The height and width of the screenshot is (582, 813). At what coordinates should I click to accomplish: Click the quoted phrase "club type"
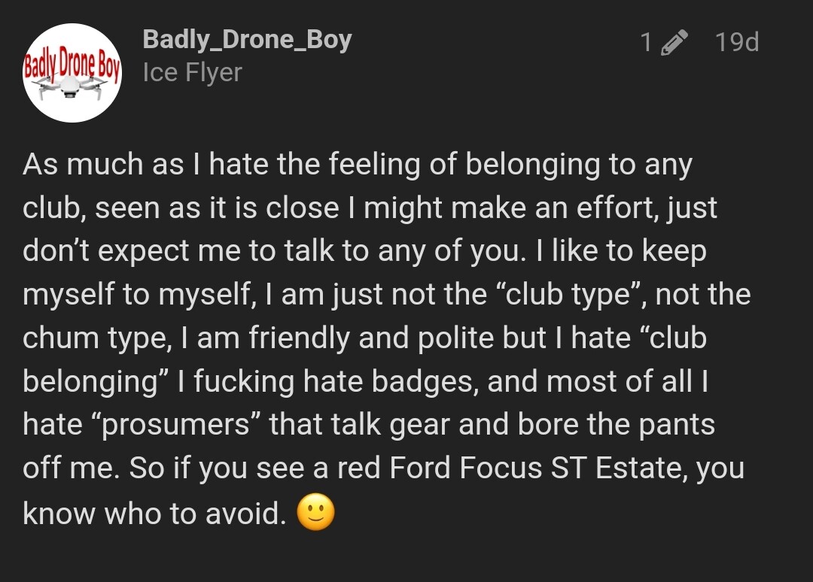(x=565, y=294)
